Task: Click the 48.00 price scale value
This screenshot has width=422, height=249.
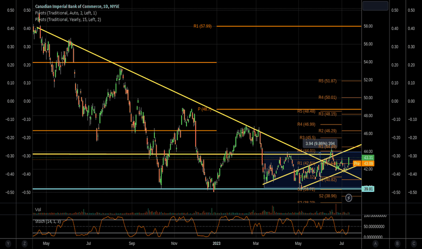Action: pyautogui.click(x=368, y=115)
